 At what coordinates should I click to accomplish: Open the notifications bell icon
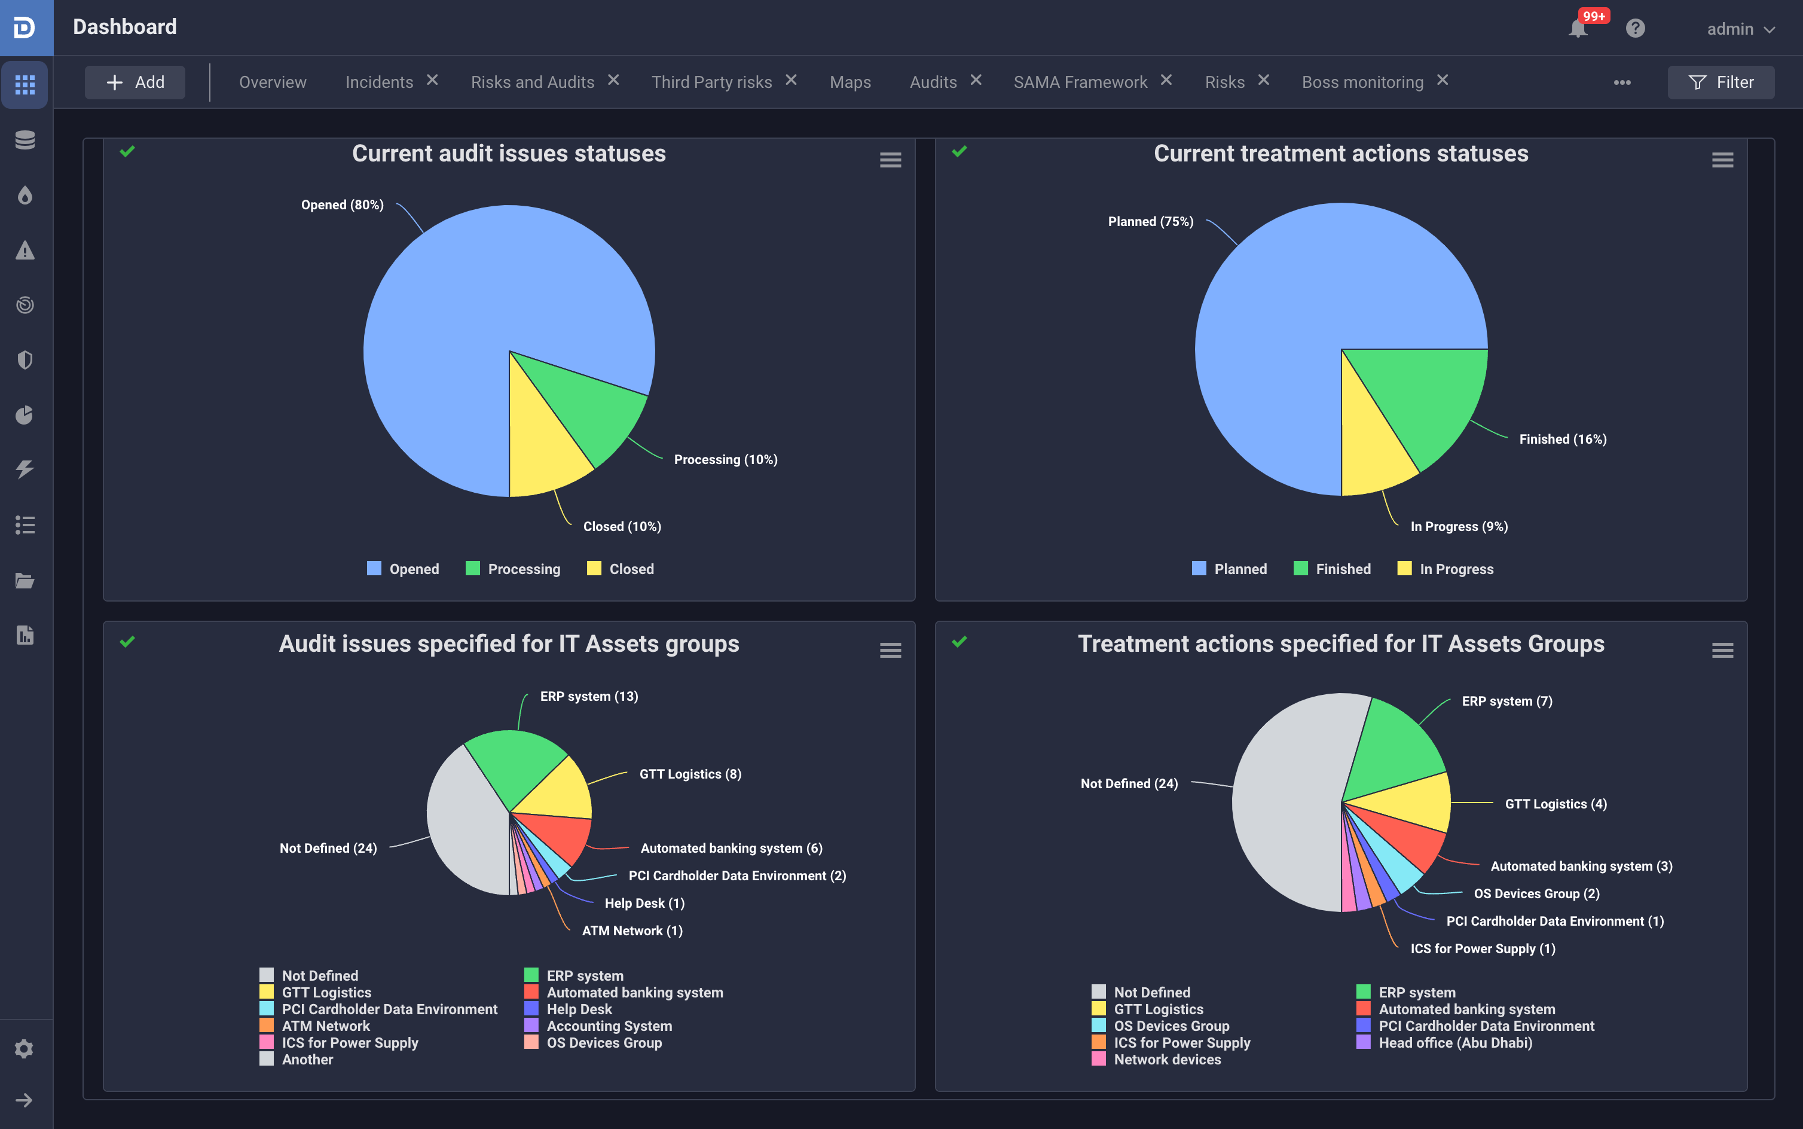click(x=1577, y=28)
